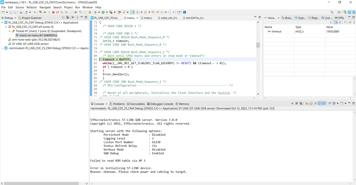Switch to PL_USB_CDC_FS.ioc editor tab
Viewport: 356px width, 185px height.
tap(104, 18)
